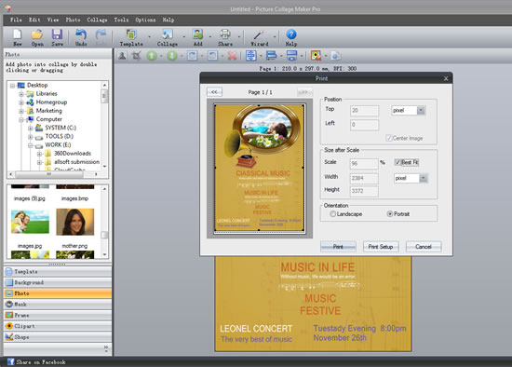The height and width of the screenshot is (367, 512).
Task: Go to next page with >> button
Action: click(304, 92)
